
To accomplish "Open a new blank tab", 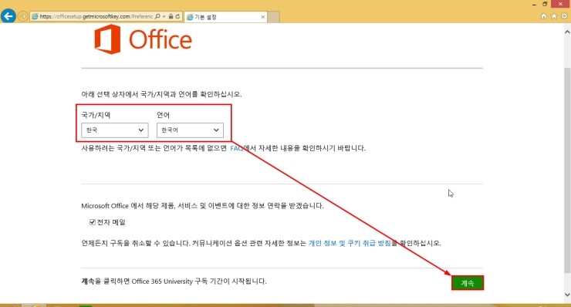I will pyautogui.click(x=274, y=17).
